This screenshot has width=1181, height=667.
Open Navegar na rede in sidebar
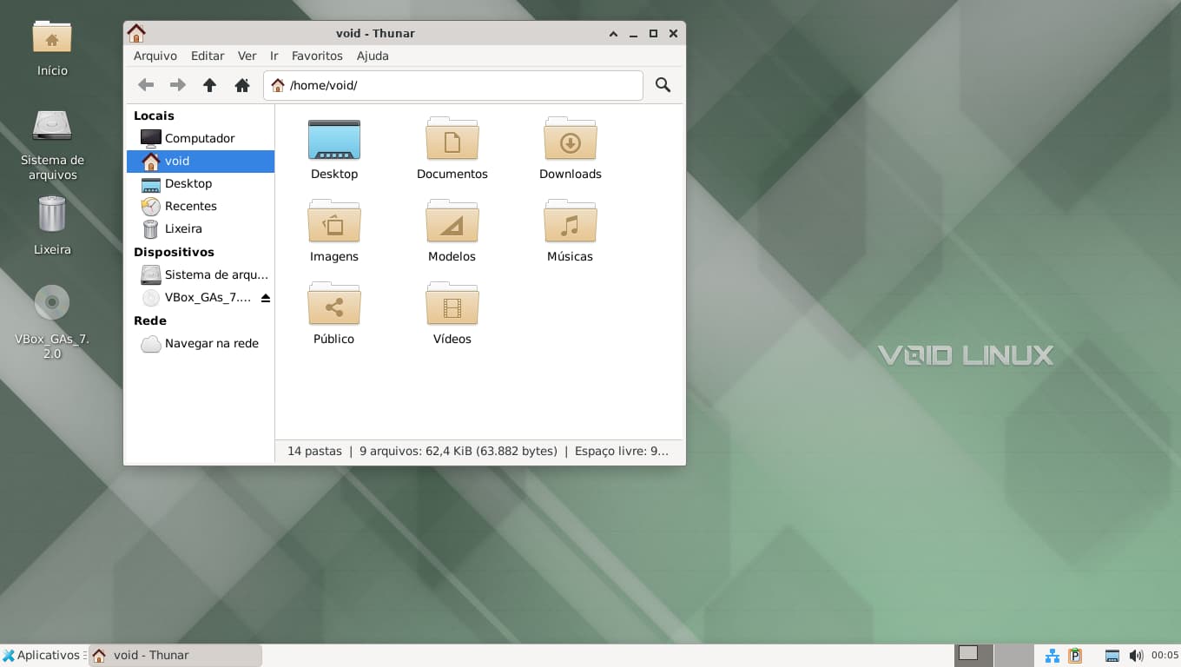coord(211,343)
